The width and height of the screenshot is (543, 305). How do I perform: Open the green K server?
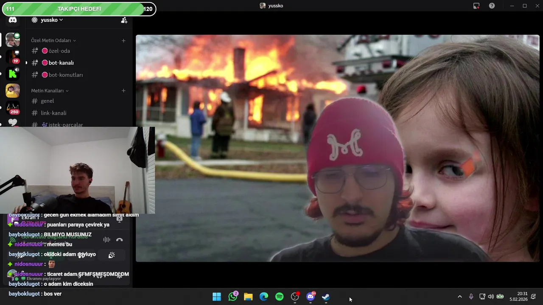click(13, 74)
